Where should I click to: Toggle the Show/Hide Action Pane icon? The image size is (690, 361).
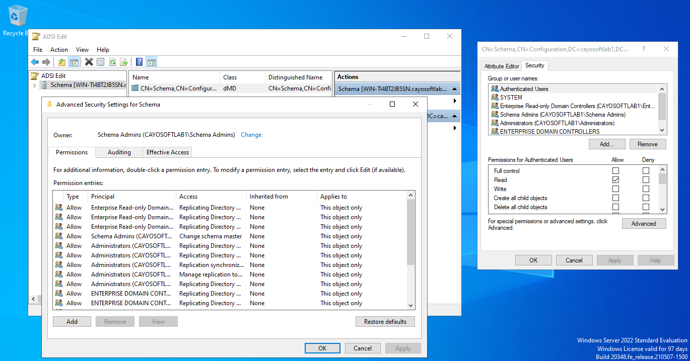point(151,62)
